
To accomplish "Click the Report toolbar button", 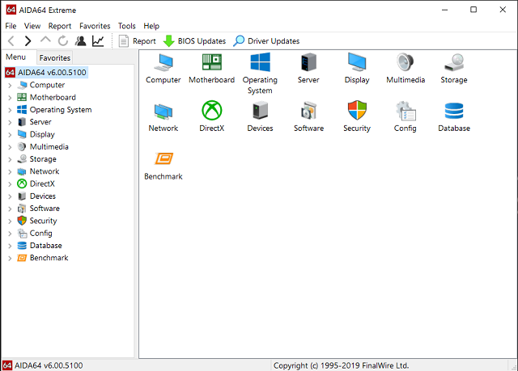I will pyautogui.click(x=137, y=41).
